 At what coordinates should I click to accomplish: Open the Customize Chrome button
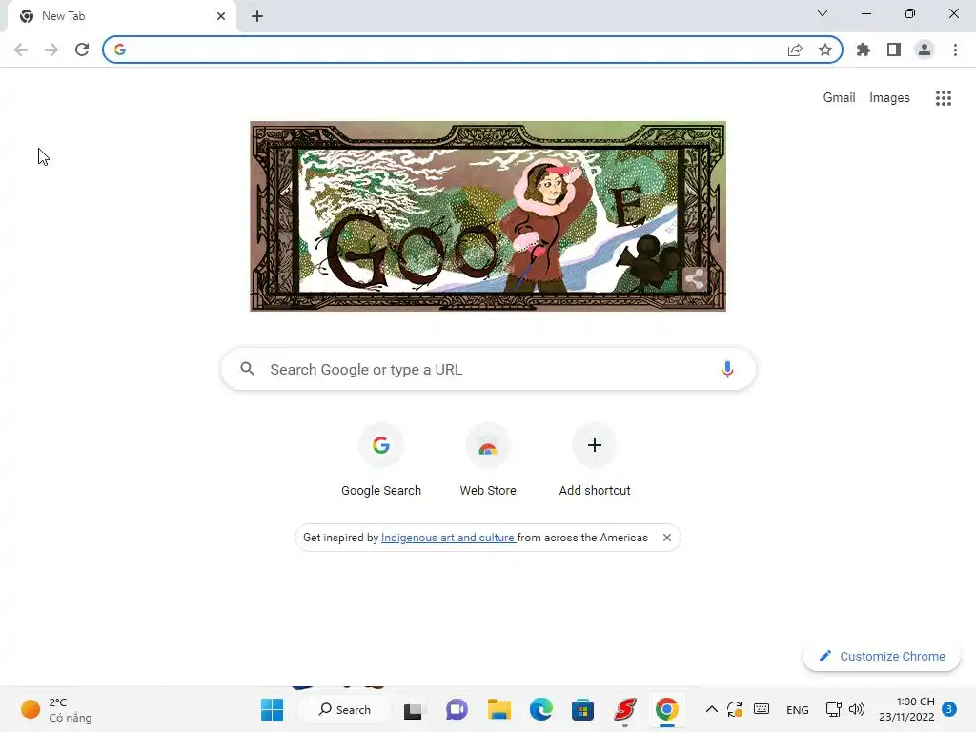882,656
